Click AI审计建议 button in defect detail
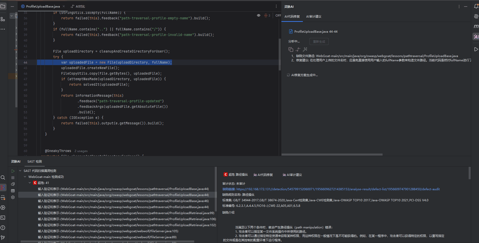The height and width of the screenshot is (243, 479). pos(292,175)
